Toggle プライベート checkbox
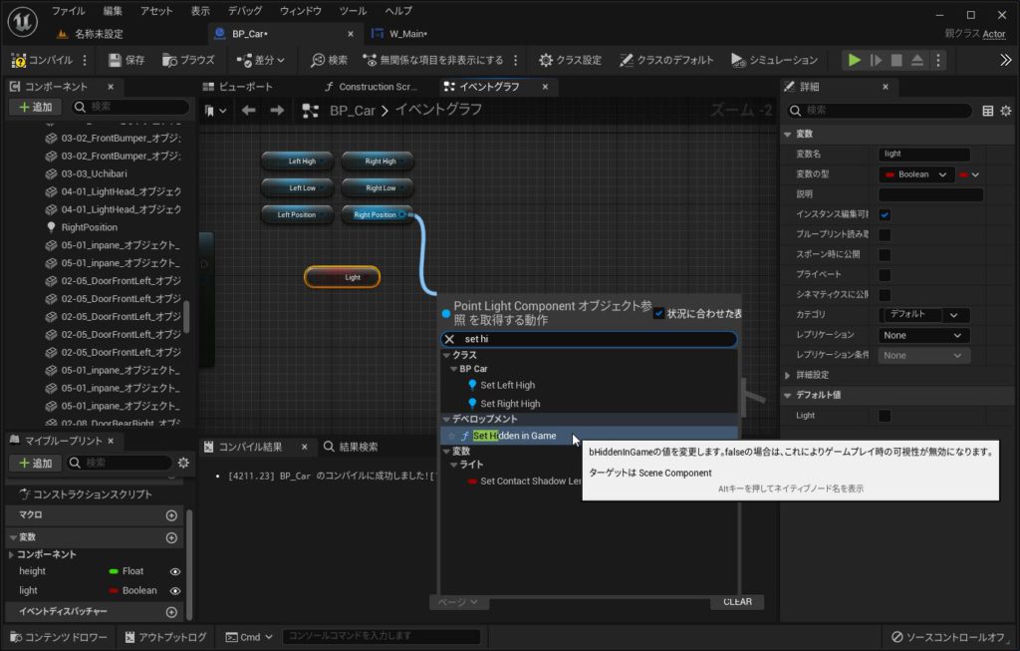Viewport: 1020px width, 651px height. click(885, 275)
